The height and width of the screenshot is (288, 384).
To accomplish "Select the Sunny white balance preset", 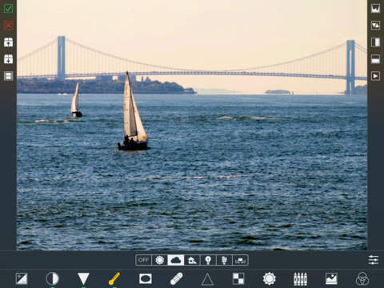I will (160, 260).
